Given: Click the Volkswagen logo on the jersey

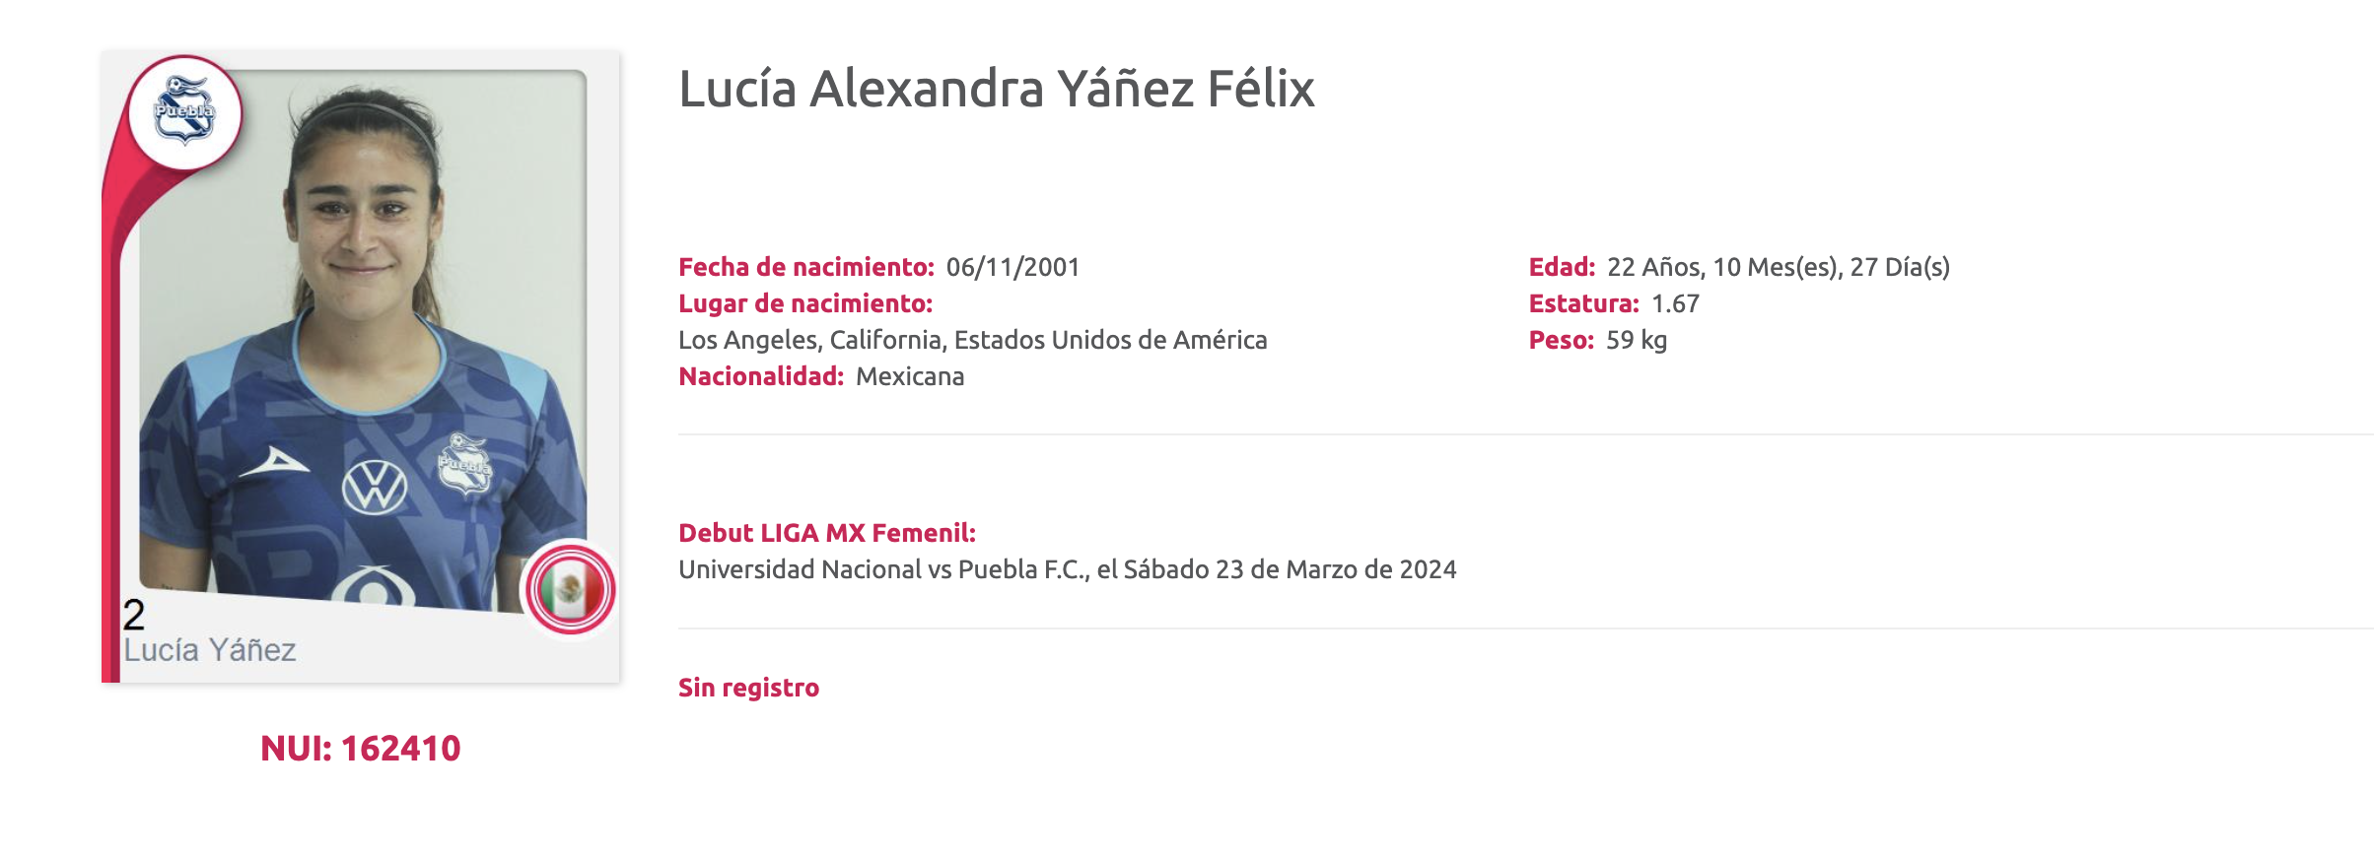Looking at the screenshot, I should coord(375,486).
